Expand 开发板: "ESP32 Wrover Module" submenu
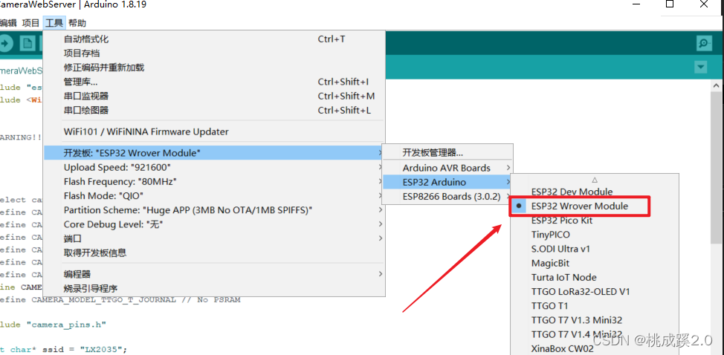 point(214,153)
